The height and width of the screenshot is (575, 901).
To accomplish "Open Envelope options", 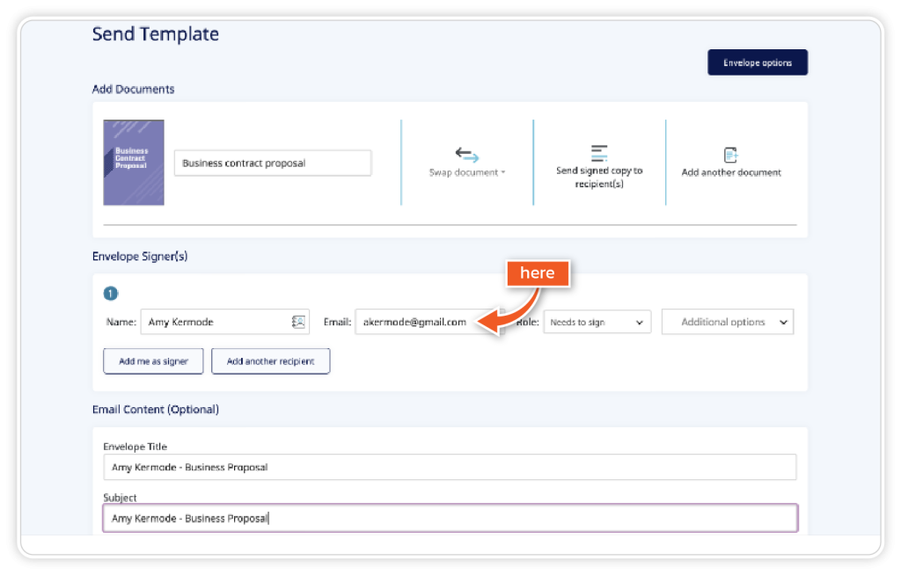I will tap(757, 62).
